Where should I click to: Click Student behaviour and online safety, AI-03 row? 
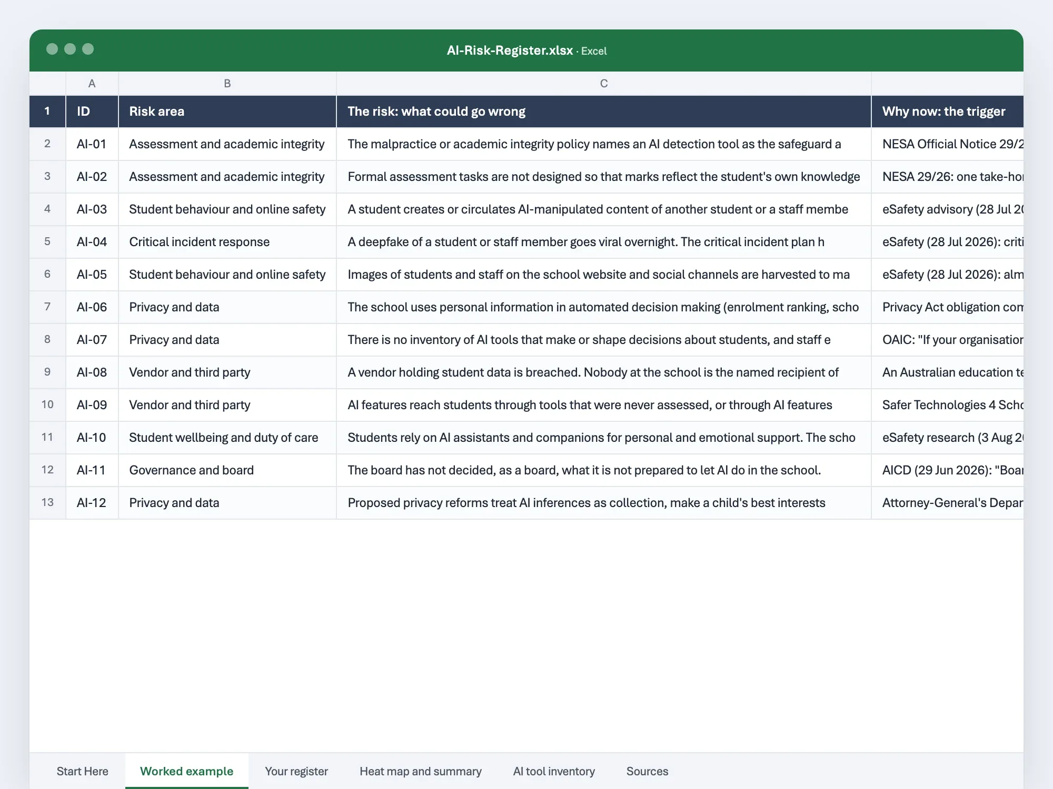click(227, 209)
